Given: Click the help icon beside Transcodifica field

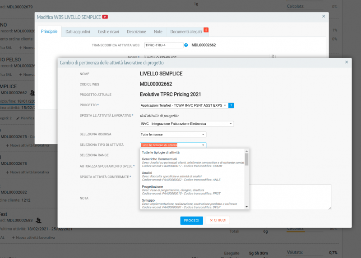Looking at the screenshot, I should pos(186,45).
